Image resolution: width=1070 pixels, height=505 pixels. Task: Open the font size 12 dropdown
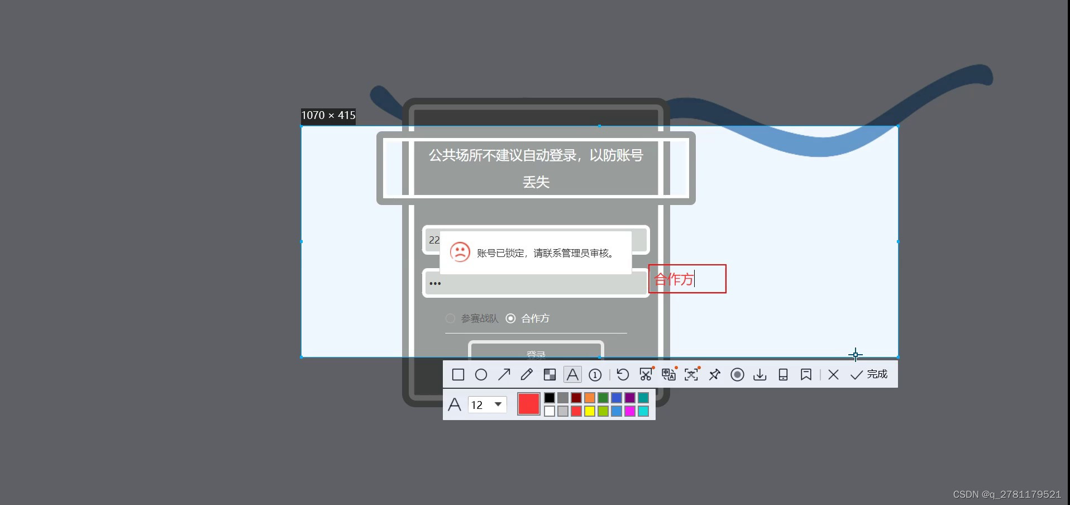(x=487, y=404)
